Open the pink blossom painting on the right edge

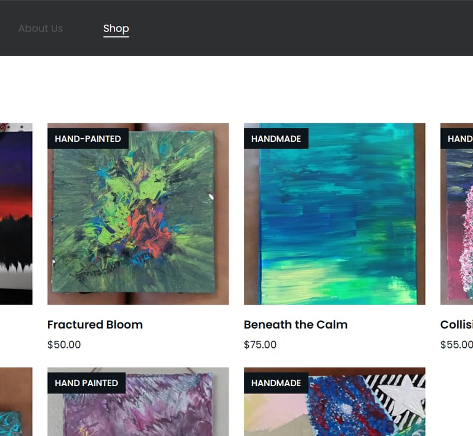(457, 213)
